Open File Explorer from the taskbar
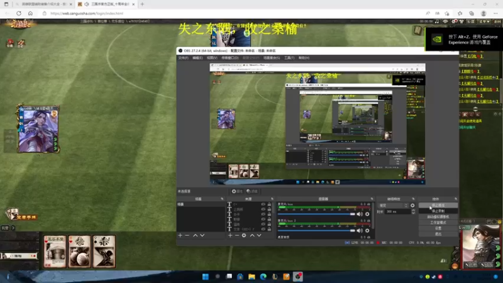 [252, 277]
